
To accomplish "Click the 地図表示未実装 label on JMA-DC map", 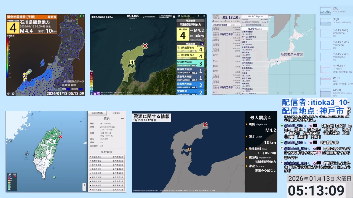I will pyautogui.click(x=292, y=55).
